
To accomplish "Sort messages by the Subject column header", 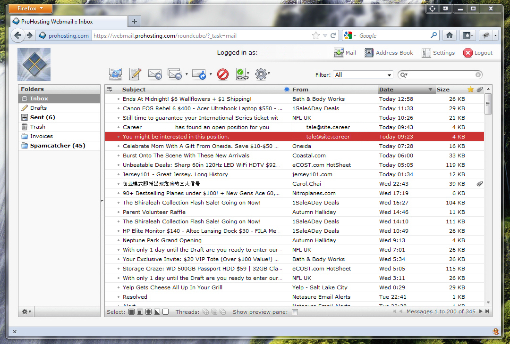I will click(x=134, y=90).
